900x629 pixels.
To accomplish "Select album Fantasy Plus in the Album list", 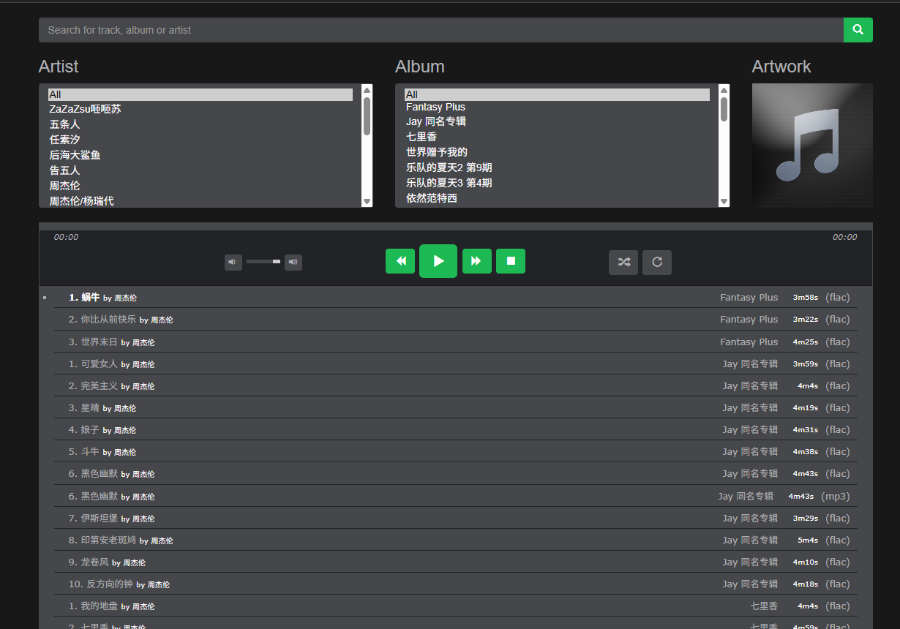I will (435, 107).
